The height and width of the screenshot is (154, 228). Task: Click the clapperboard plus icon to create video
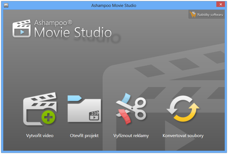(40, 109)
